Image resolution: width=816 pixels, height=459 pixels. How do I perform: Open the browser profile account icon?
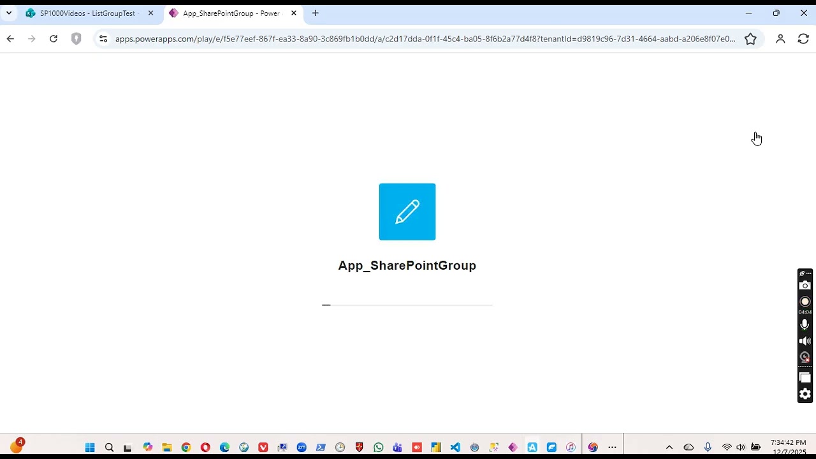tap(780, 39)
